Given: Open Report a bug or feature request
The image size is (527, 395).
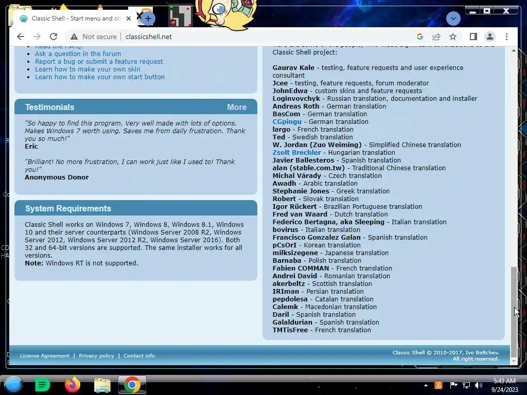Looking at the screenshot, I should [x=99, y=62].
